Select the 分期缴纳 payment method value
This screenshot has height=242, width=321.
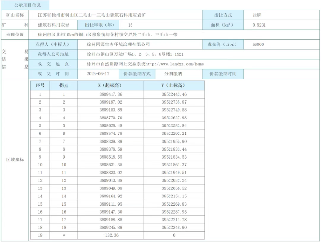click(x=173, y=74)
